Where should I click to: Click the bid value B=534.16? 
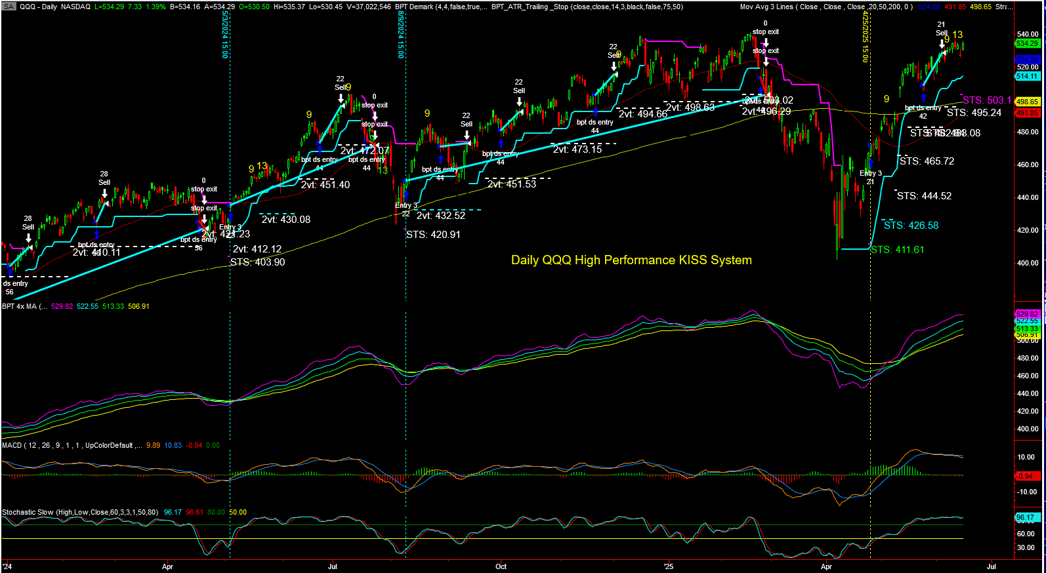[186, 7]
